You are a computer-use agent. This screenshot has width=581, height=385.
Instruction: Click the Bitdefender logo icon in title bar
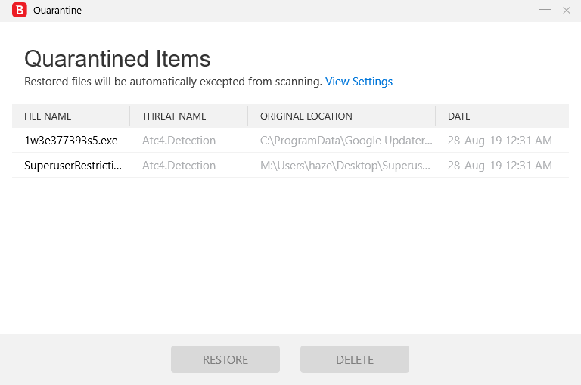(20, 11)
